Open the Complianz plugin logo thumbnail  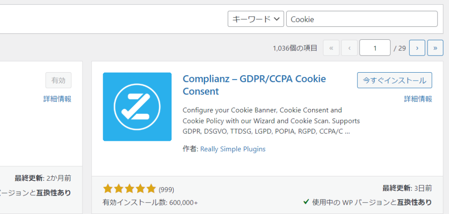(x=137, y=107)
